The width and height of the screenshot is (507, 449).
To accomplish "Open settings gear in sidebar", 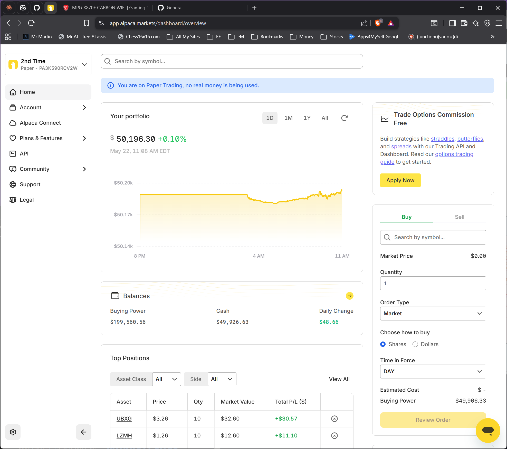I will [x=13, y=432].
